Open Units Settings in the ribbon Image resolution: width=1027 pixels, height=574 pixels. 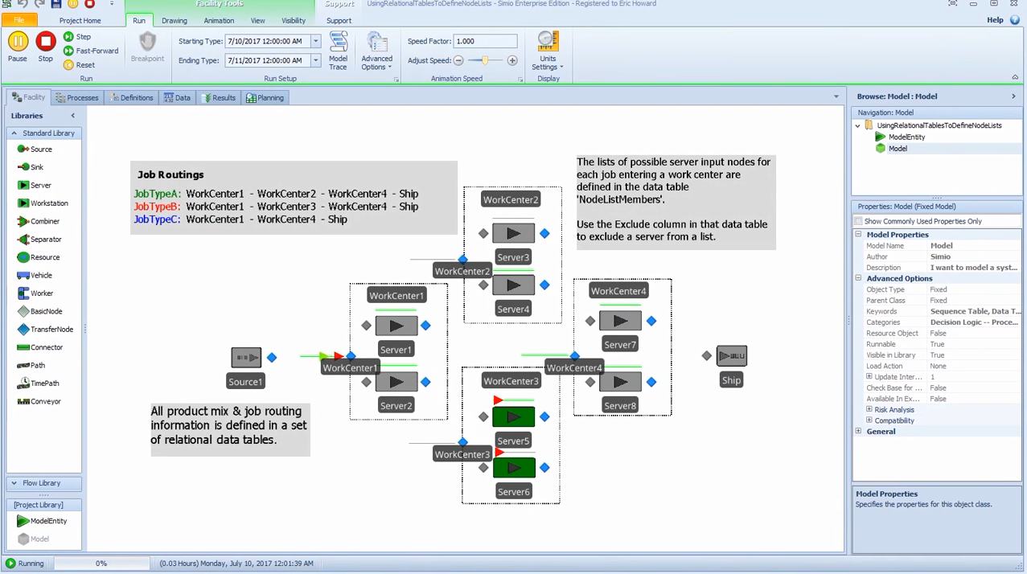(x=548, y=51)
